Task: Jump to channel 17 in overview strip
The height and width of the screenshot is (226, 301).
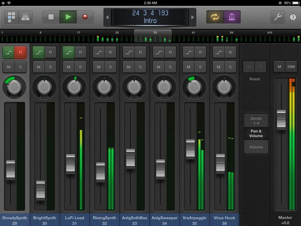Action: (79, 32)
